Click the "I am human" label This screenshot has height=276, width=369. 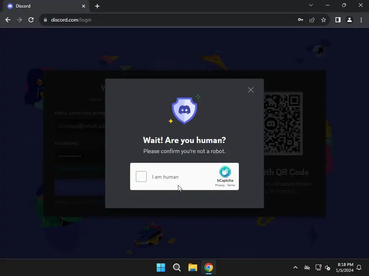165,177
